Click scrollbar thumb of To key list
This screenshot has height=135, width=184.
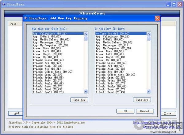[x=148, y=38]
